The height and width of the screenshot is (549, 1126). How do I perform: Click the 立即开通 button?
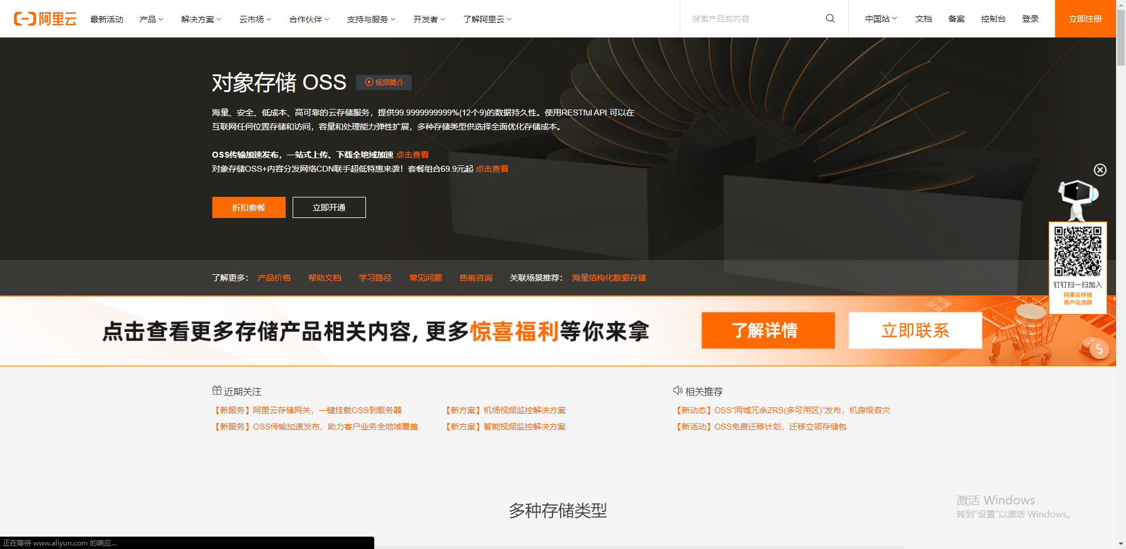[x=329, y=207]
